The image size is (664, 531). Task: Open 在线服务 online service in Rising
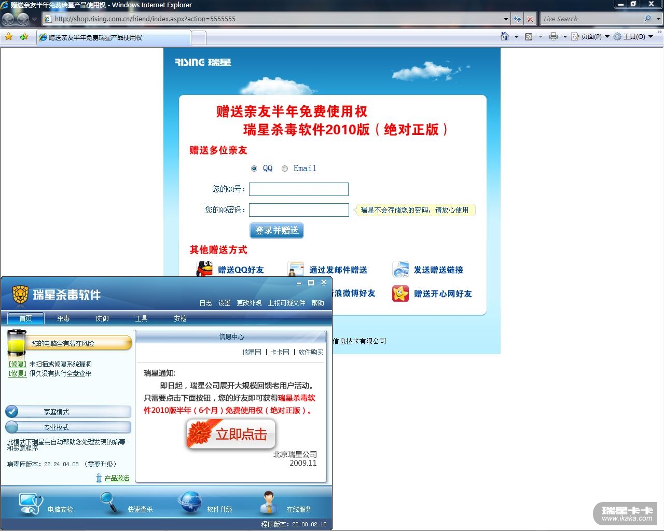pyautogui.click(x=268, y=502)
